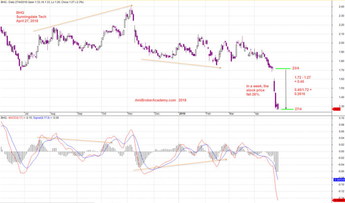Image resolution: width=345 pixels, height=203 pixels.
Task: Click the -0.12 MACD axis label
Action: coord(341,192)
